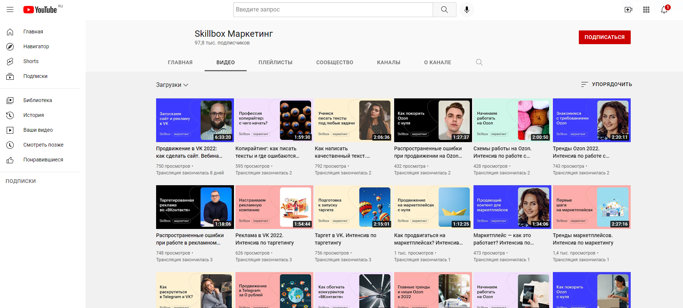Play 'Знакомимся с требованиями Ozon' thumbnail
This screenshot has width=683, height=308.
(x=592, y=120)
